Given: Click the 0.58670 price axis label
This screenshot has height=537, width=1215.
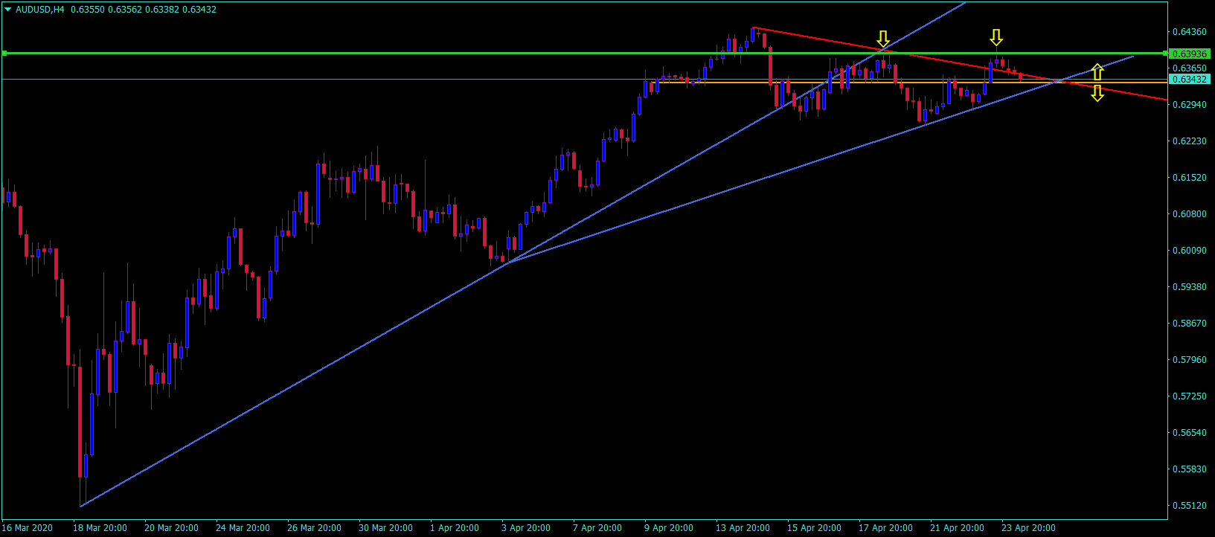Looking at the screenshot, I should point(1189,324).
